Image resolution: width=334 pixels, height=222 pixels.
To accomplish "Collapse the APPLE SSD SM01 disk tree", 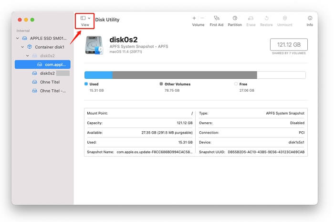I will (x=18, y=38).
